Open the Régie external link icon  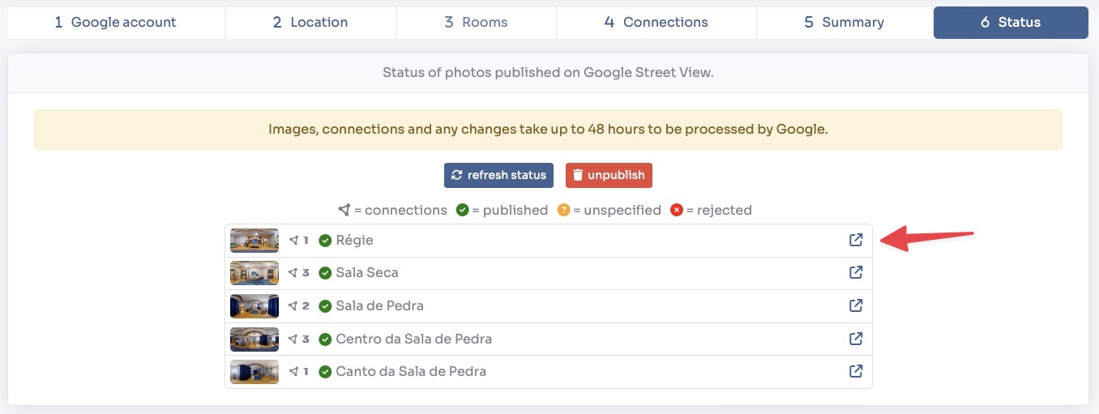(x=855, y=240)
